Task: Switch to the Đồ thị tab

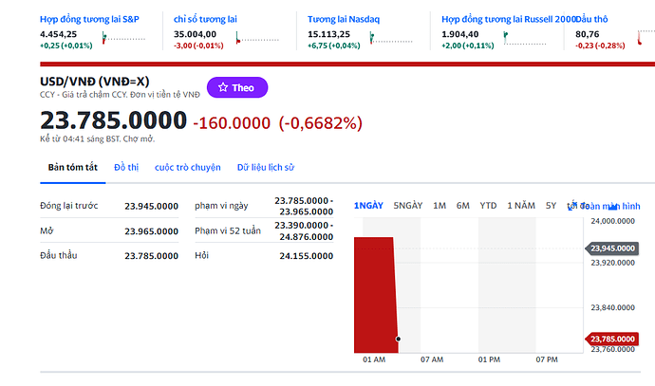Action: pos(126,168)
